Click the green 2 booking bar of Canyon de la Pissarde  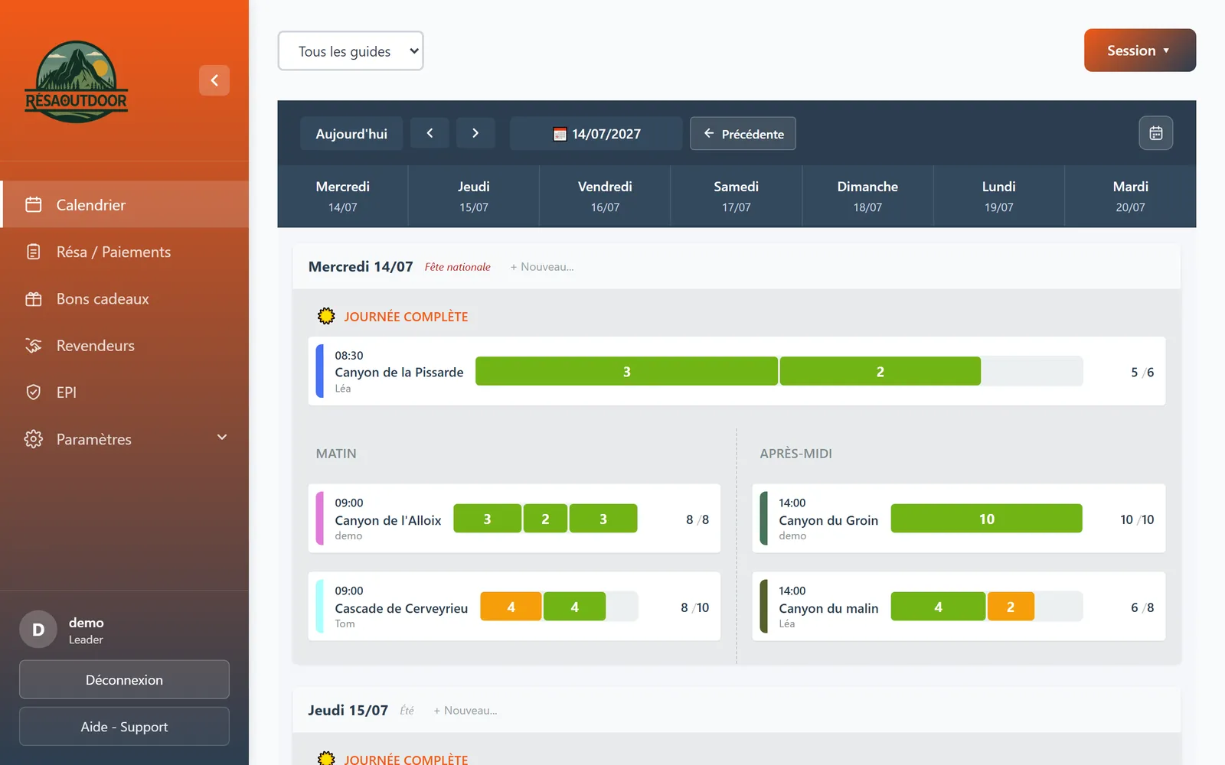pos(880,372)
